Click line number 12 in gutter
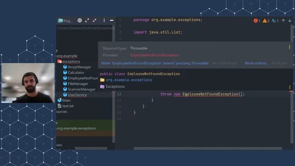295x166 pixels. pos(119,94)
